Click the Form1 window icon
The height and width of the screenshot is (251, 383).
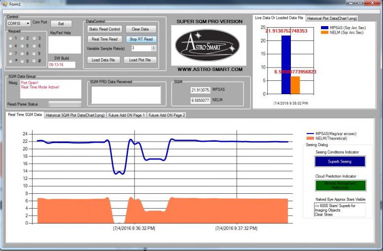pyautogui.click(x=4, y=4)
